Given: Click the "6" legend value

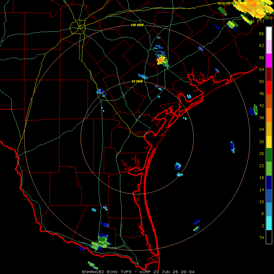Looking at the screenshot, I should pos(263,213).
